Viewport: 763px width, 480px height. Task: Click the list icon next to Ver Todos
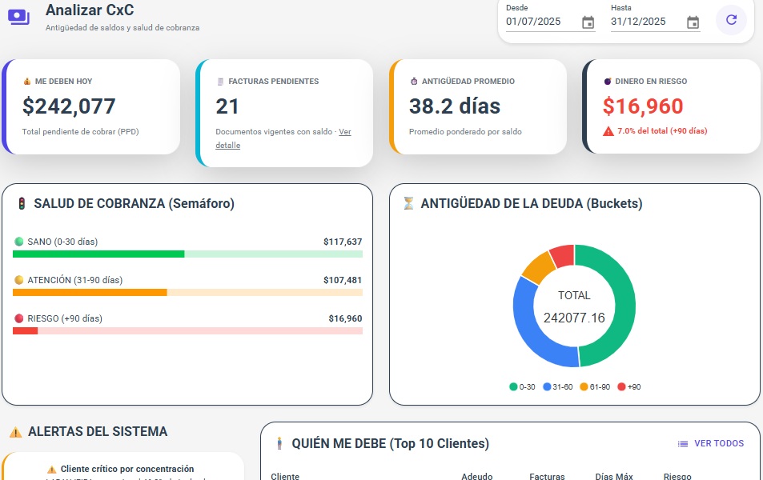point(683,444)
